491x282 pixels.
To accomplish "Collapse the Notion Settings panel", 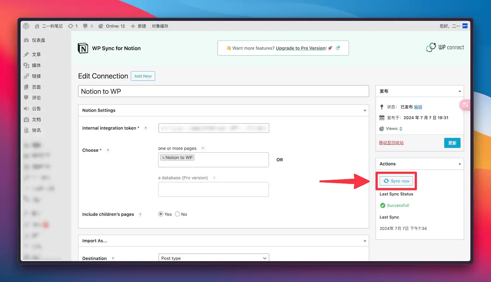I will click(365, 110).
